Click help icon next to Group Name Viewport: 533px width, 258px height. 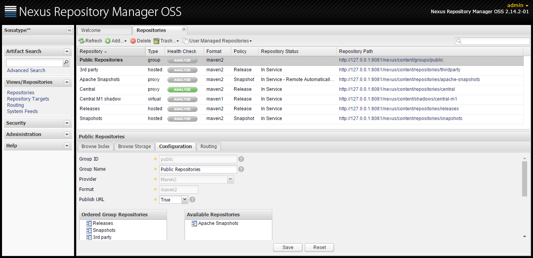(241, 169)
